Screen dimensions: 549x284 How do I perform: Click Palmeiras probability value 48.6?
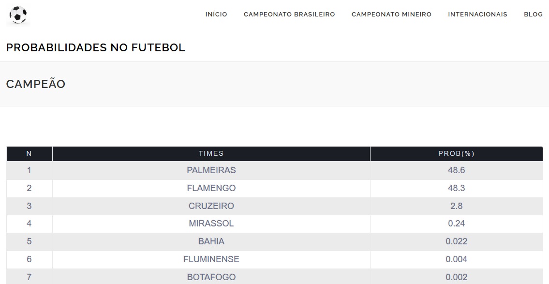click(x=456, y=170)
